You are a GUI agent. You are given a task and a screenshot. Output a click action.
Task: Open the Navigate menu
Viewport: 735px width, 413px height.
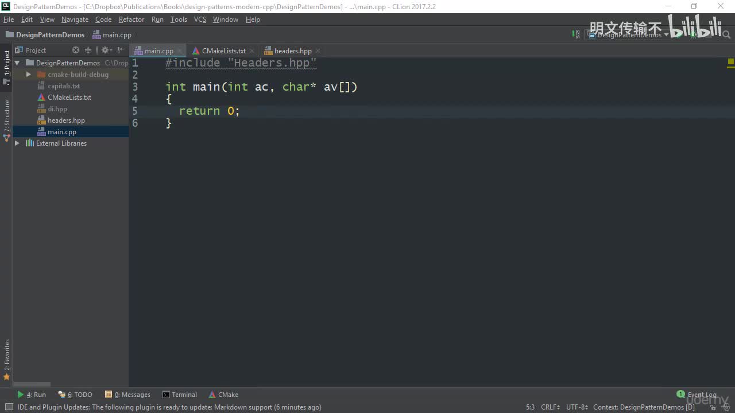75,20
